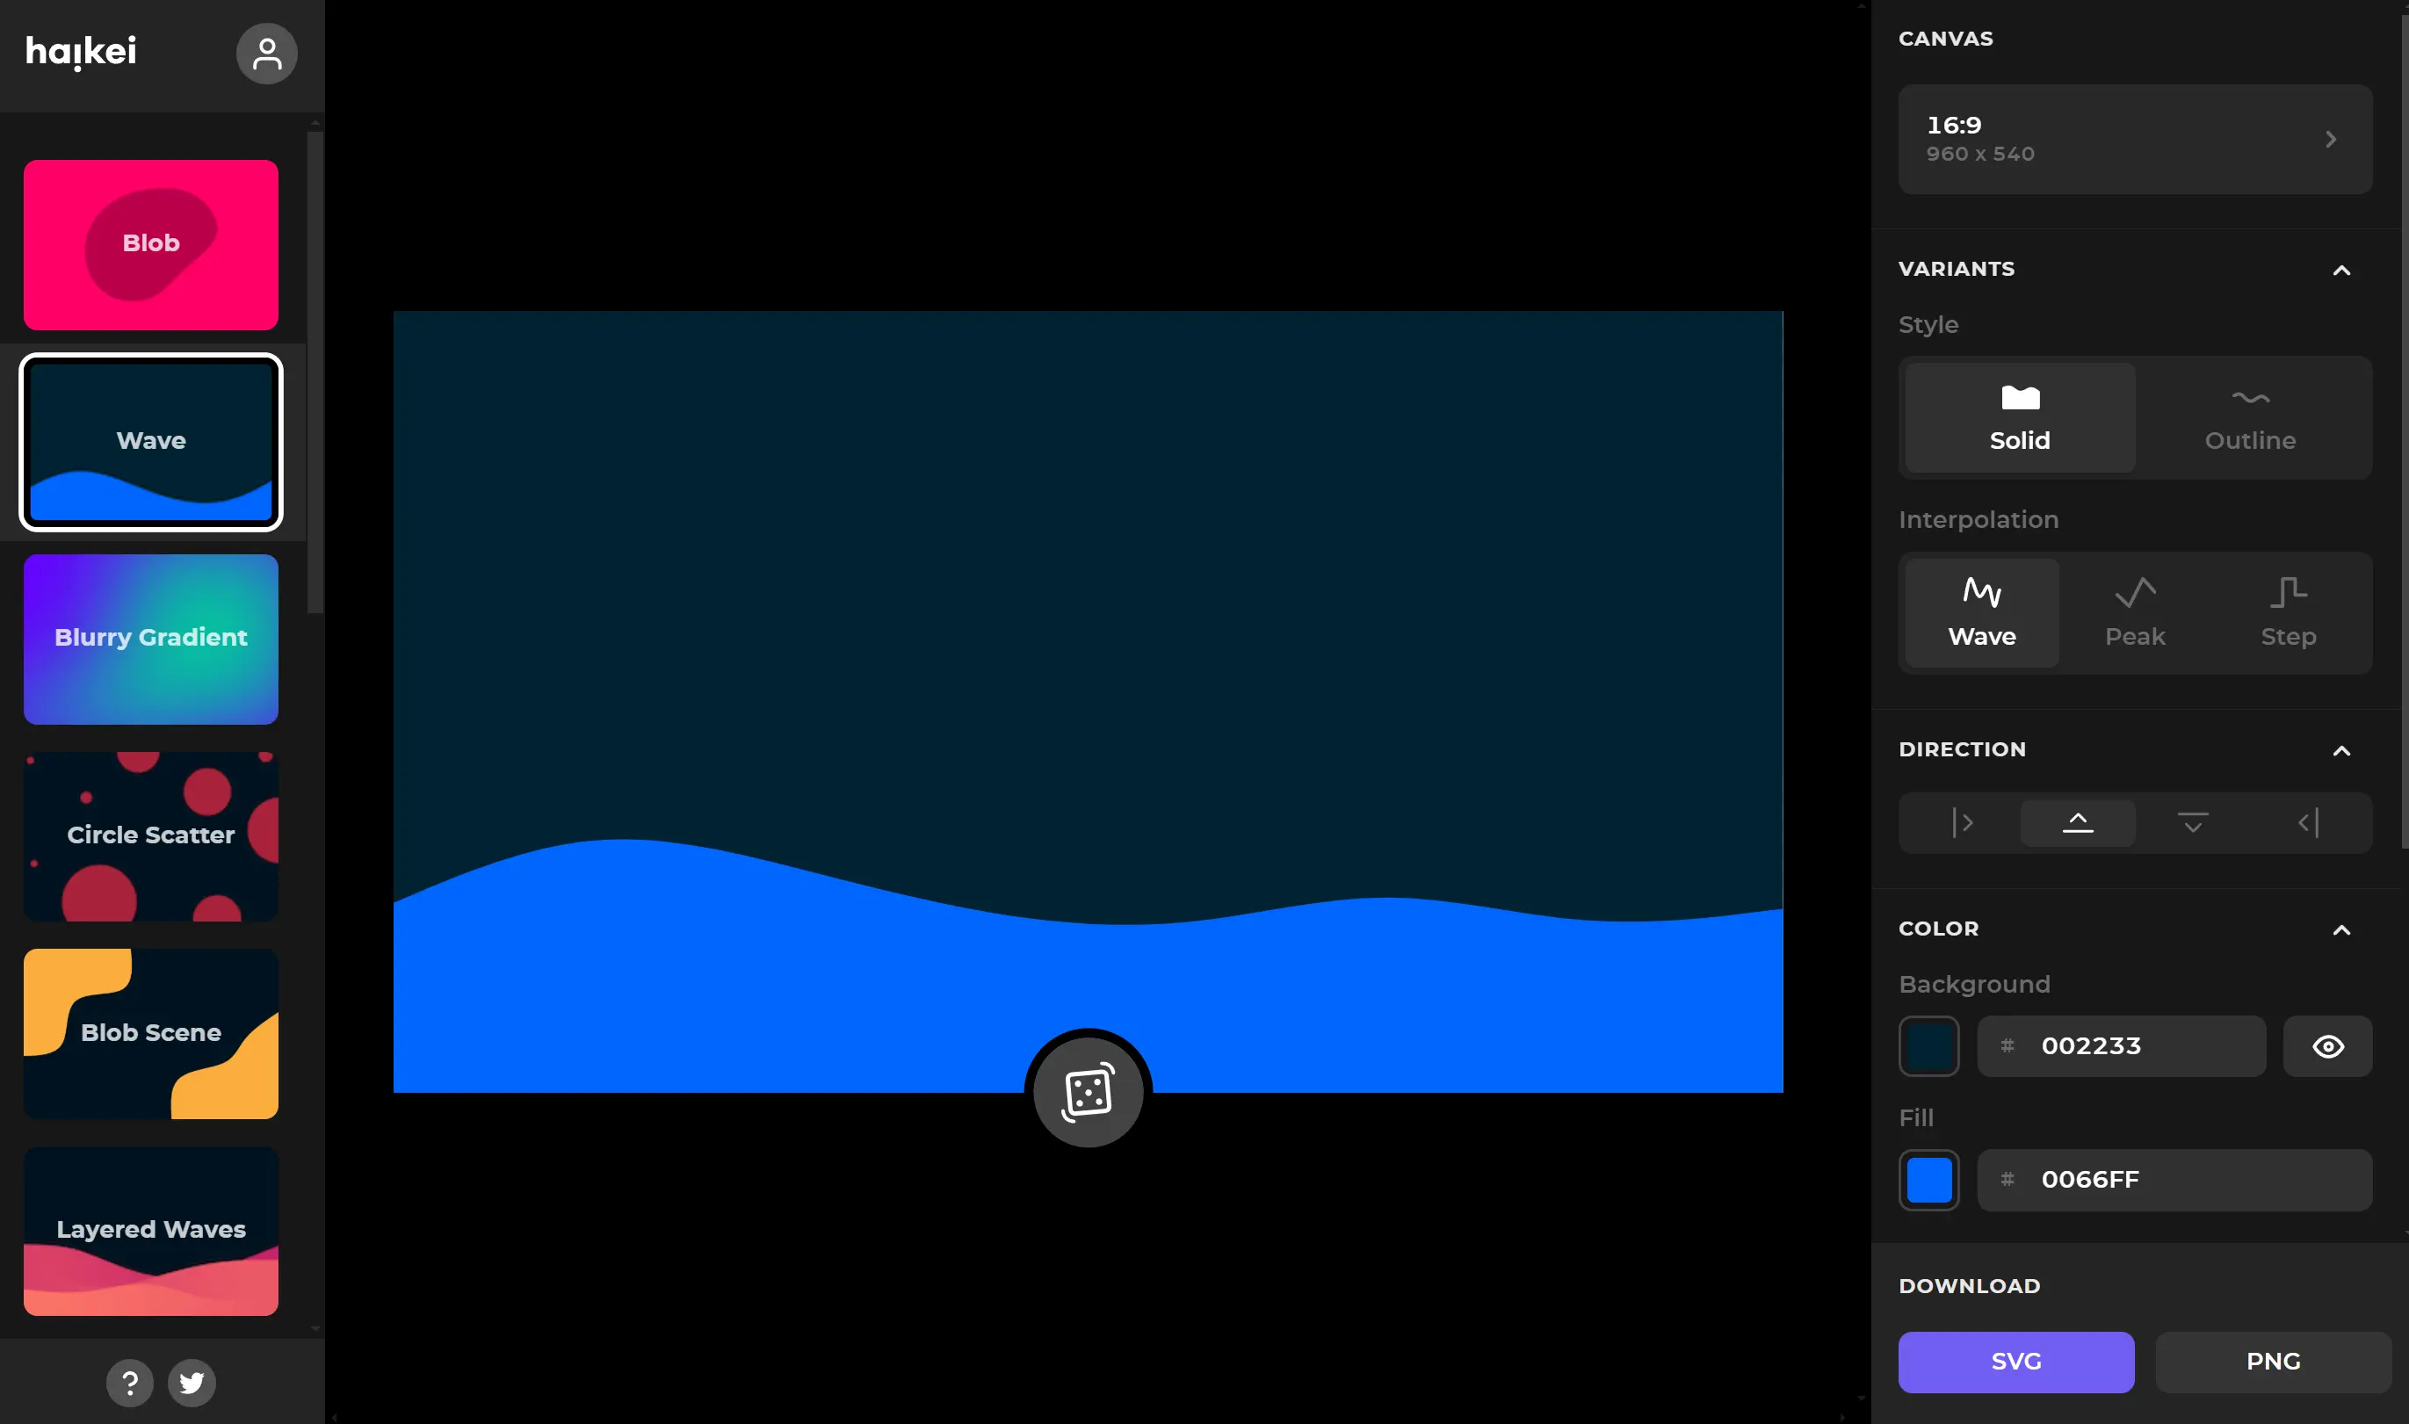The height and width of the screenshot is (1424, 2409).
Task: Open the user account profile icon
Action: [x=267, y=54]
